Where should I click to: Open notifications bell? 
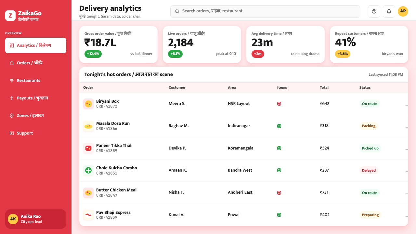pyautogui.click(x=389, y=11)
